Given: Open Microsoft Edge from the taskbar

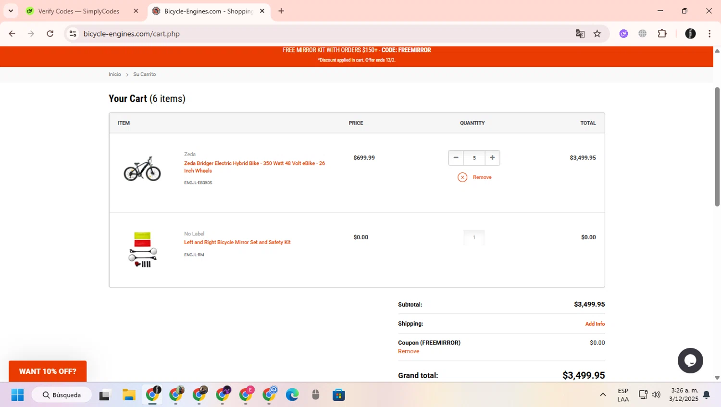Looking at the screenshot, I should 292,395.
